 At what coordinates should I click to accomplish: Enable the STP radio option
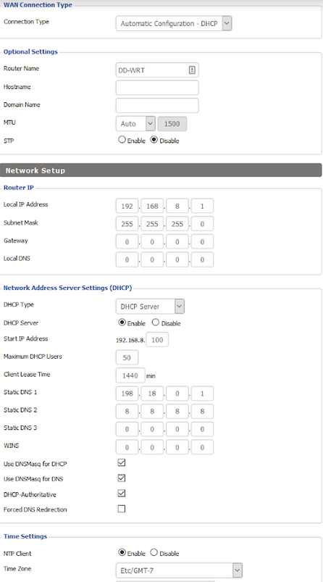tap(122, 140)
